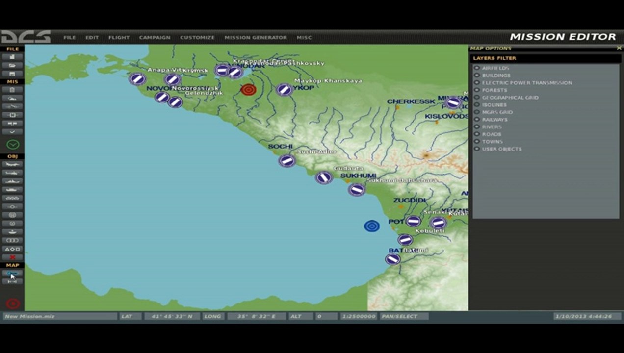Select Anapa-Vityazevo airfield icon

point(137,78)
